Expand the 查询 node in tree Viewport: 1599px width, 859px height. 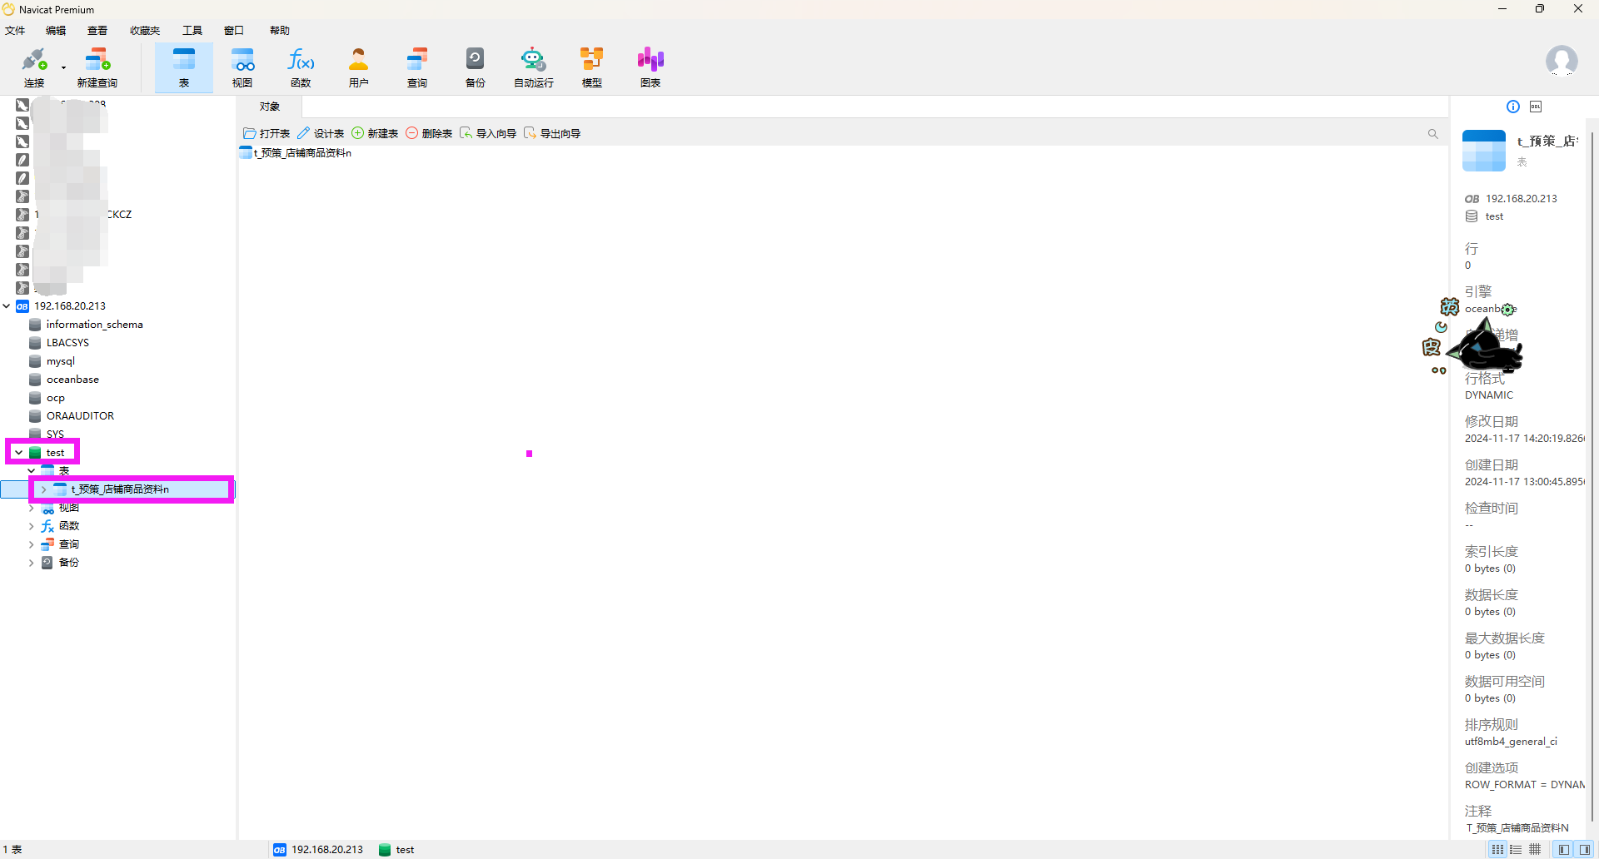pos(31,544)
